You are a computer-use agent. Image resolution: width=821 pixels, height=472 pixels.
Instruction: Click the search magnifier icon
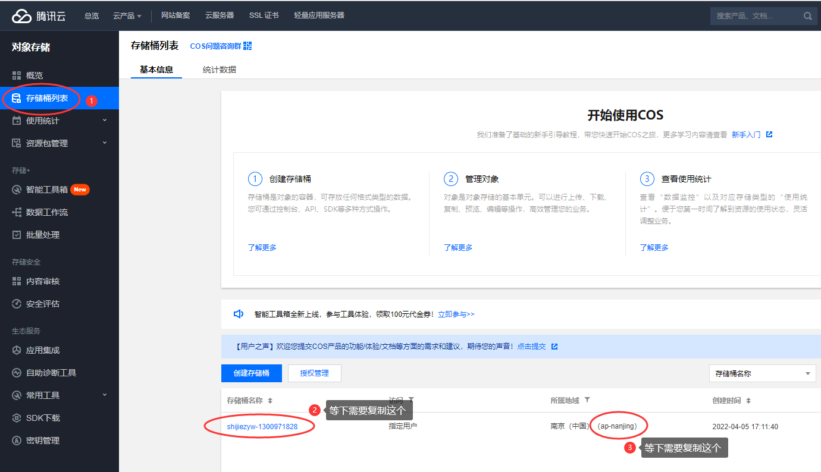(808, 16)
